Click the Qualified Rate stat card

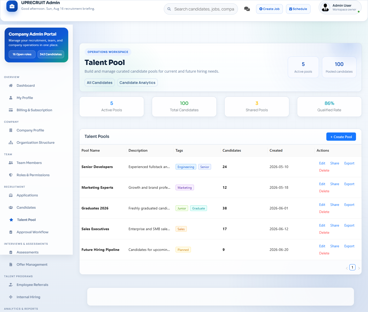click(x=329, y=107)
